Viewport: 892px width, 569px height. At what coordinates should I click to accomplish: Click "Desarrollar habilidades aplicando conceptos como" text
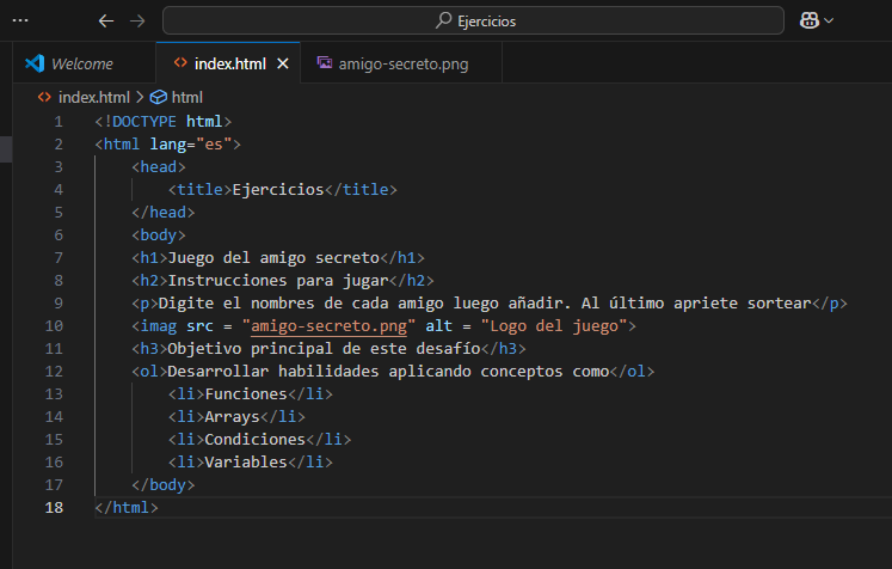coord(389,372)
